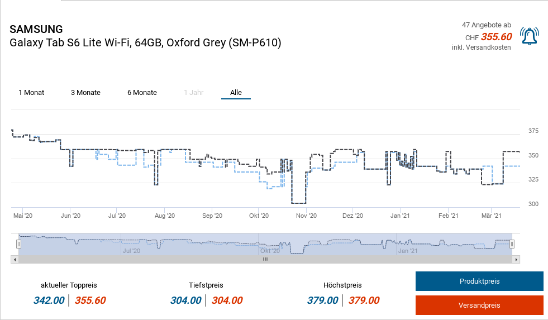Click the Nov '20 price dip on chart
Screen dimensions: 548x320
tap(299, 203)
